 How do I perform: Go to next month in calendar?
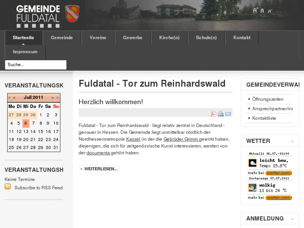point(53,97)
